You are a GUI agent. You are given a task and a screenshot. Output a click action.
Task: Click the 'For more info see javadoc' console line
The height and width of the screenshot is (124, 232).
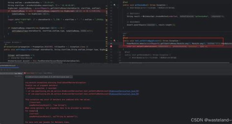(x=47, y=122)
